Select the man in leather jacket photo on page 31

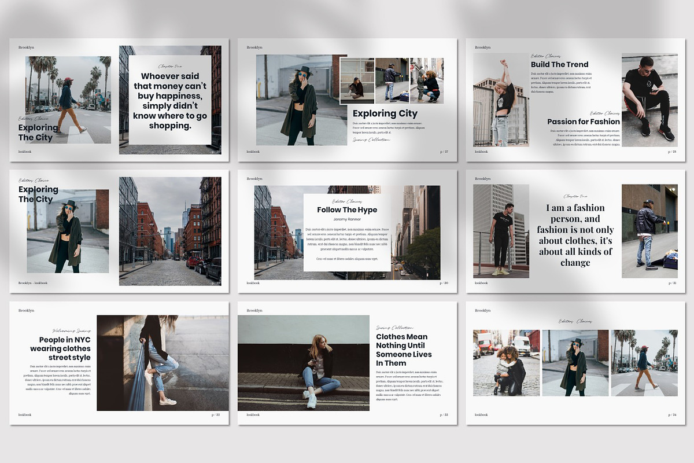649,231
